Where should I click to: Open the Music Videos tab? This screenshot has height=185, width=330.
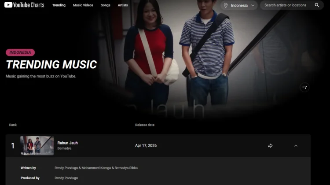click(83, 5)
